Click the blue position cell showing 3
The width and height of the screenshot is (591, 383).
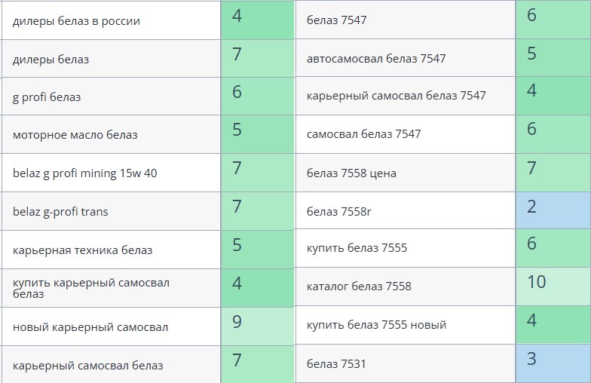pyautogui.click(x=553, y=363)
